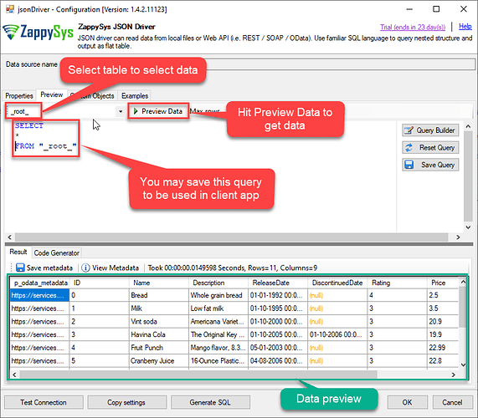
Task: Click the Preview Data button
Action: pos(158,111)
